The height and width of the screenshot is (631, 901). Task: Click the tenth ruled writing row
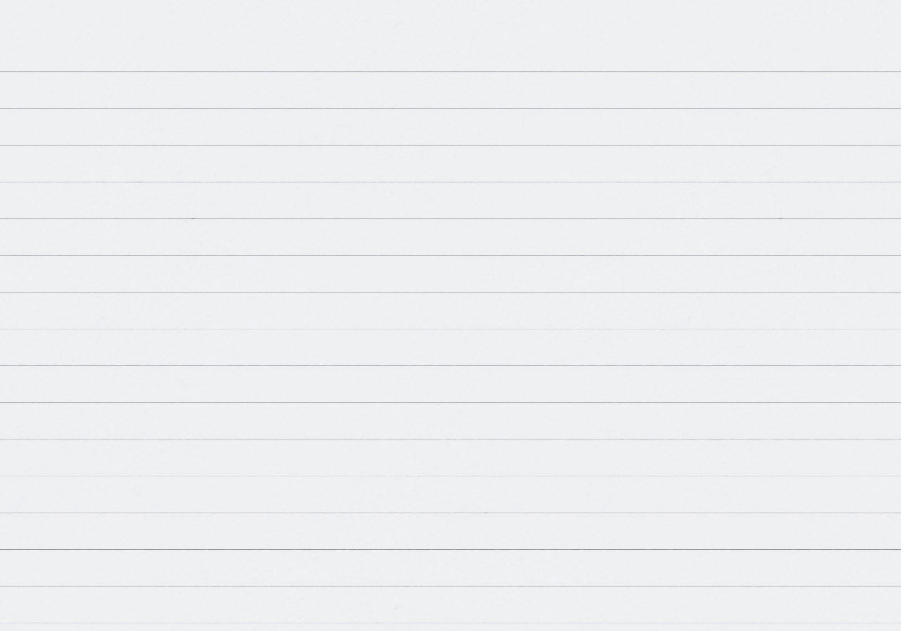pyautogui.click(x=450, y=420)
